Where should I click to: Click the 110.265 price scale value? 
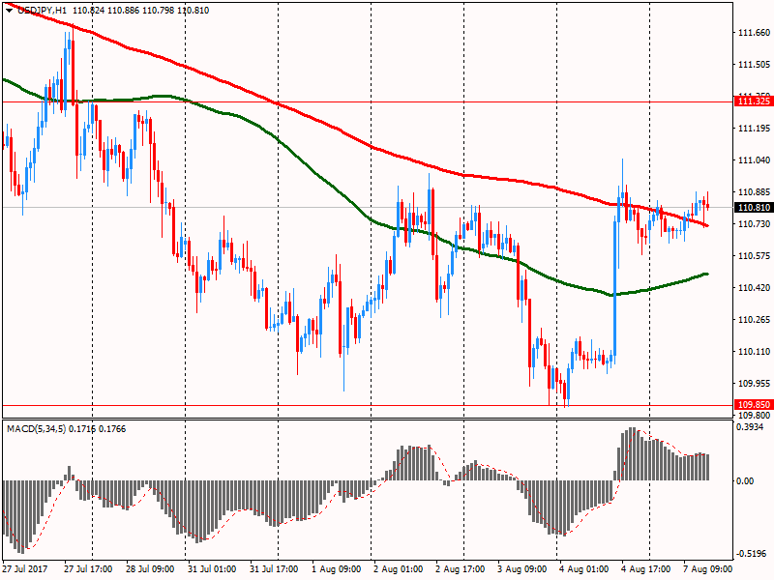coord(754,320)
